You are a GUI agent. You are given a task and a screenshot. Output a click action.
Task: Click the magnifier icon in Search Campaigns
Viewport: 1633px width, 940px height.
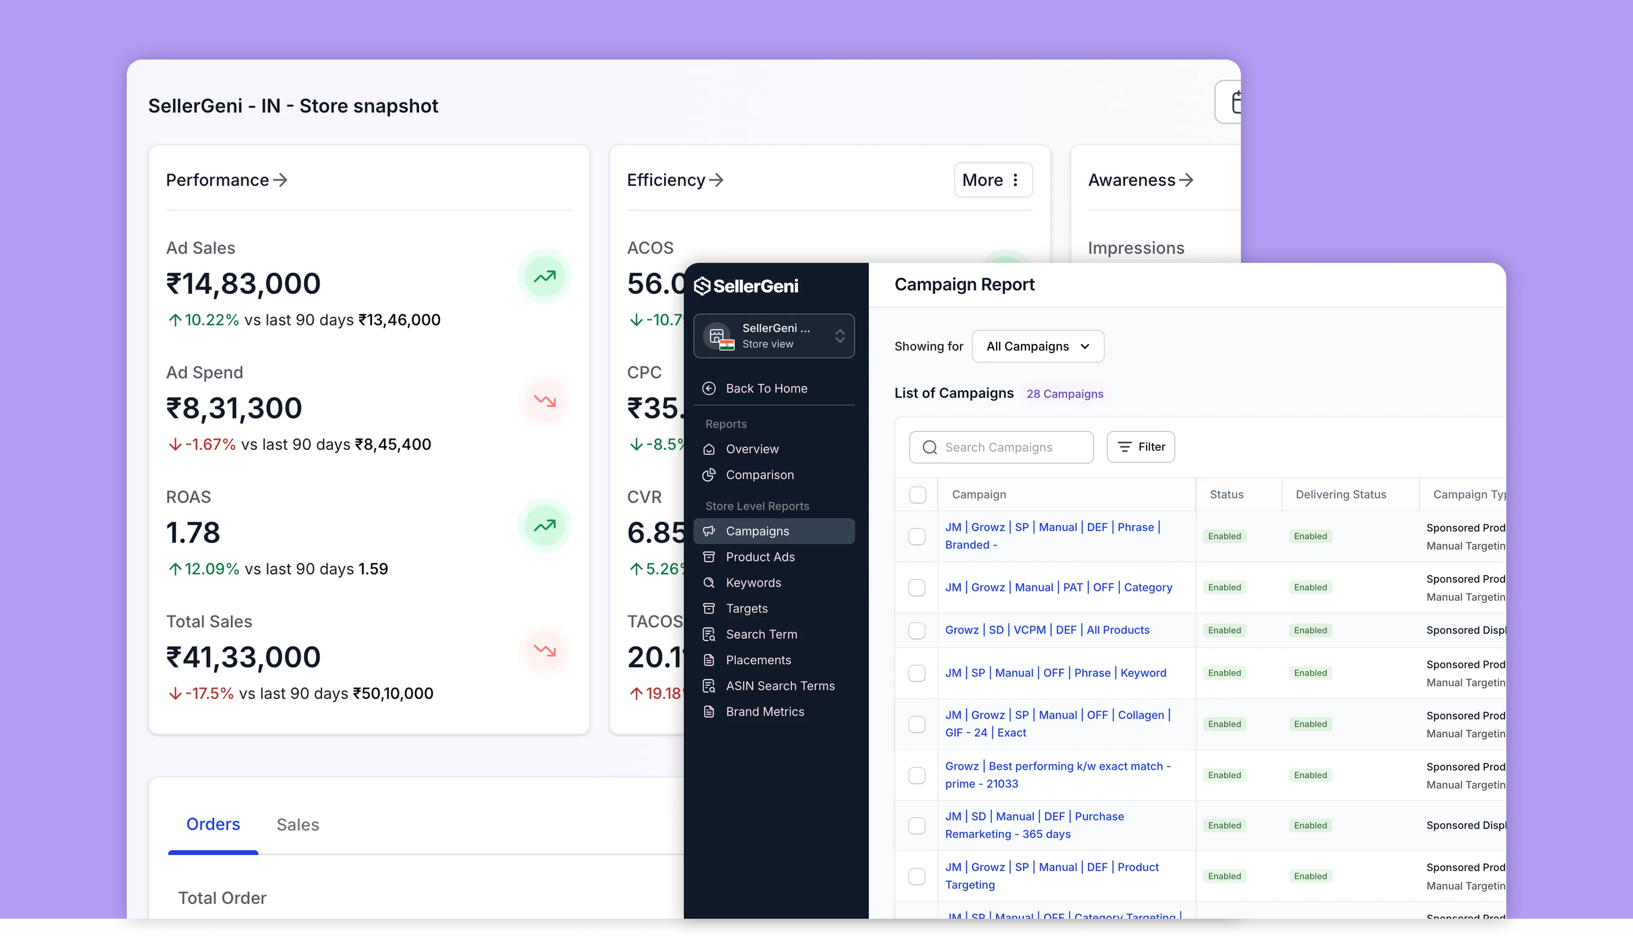point(930,447)
